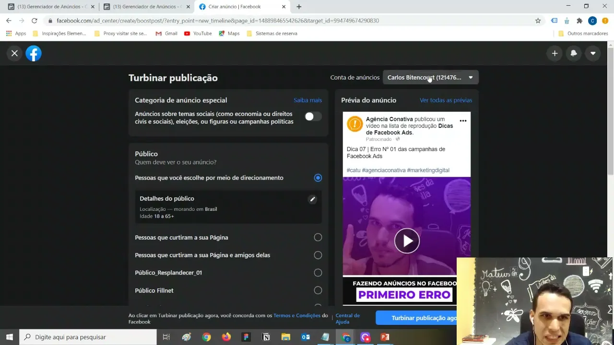Click the #marketingdigital hashtag
The width and height of the screenshot is (614, 345).
(x=428, y=170)
